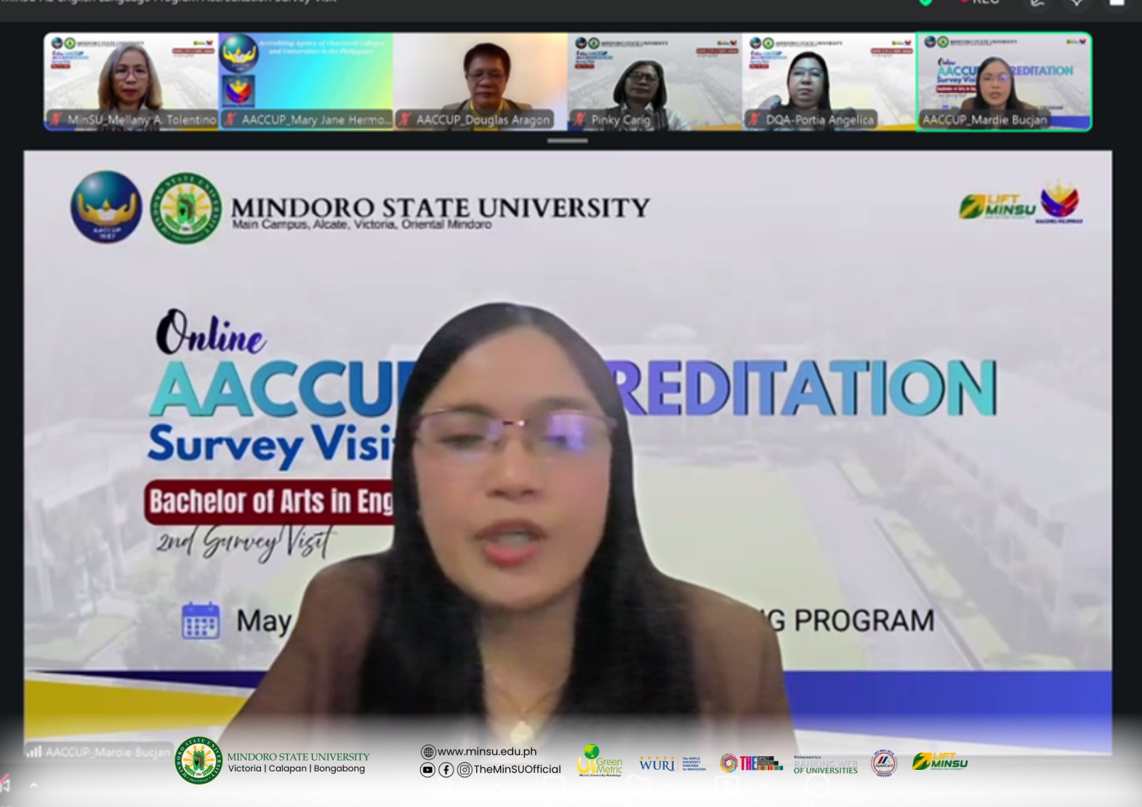Screen dimensions: 1142x807
Task: Select DQA-Portia Angelica's video thumbnail
Action: click(x=829, y=81)
